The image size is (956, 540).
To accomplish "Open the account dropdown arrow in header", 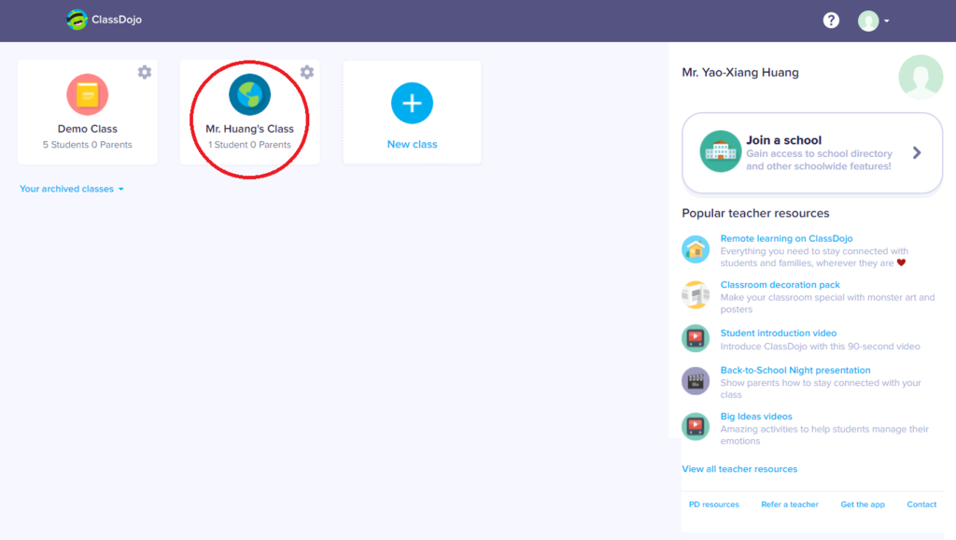I will pyautogui.click(x=887, y=21).
